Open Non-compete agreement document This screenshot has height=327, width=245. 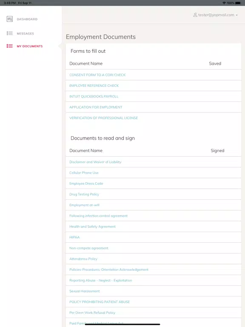pyautogui.click(x=89, y=248)
